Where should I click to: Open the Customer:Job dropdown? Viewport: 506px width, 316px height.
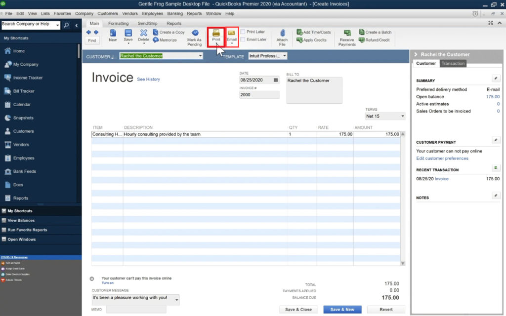(x=200, y=56)
